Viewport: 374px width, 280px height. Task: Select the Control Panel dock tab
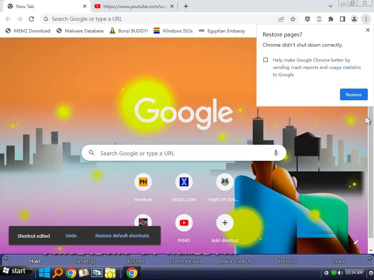pos(186,261)
